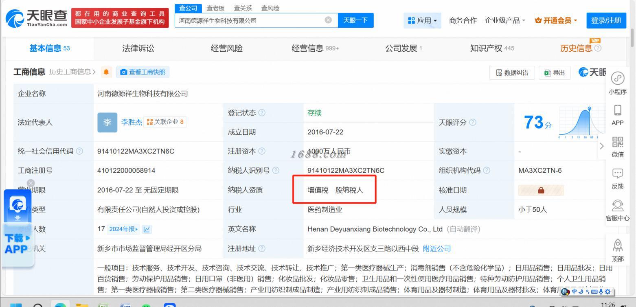636x307 pixels.
Task: Click the IME toolbar settings gear
Action: click(608, 292)
